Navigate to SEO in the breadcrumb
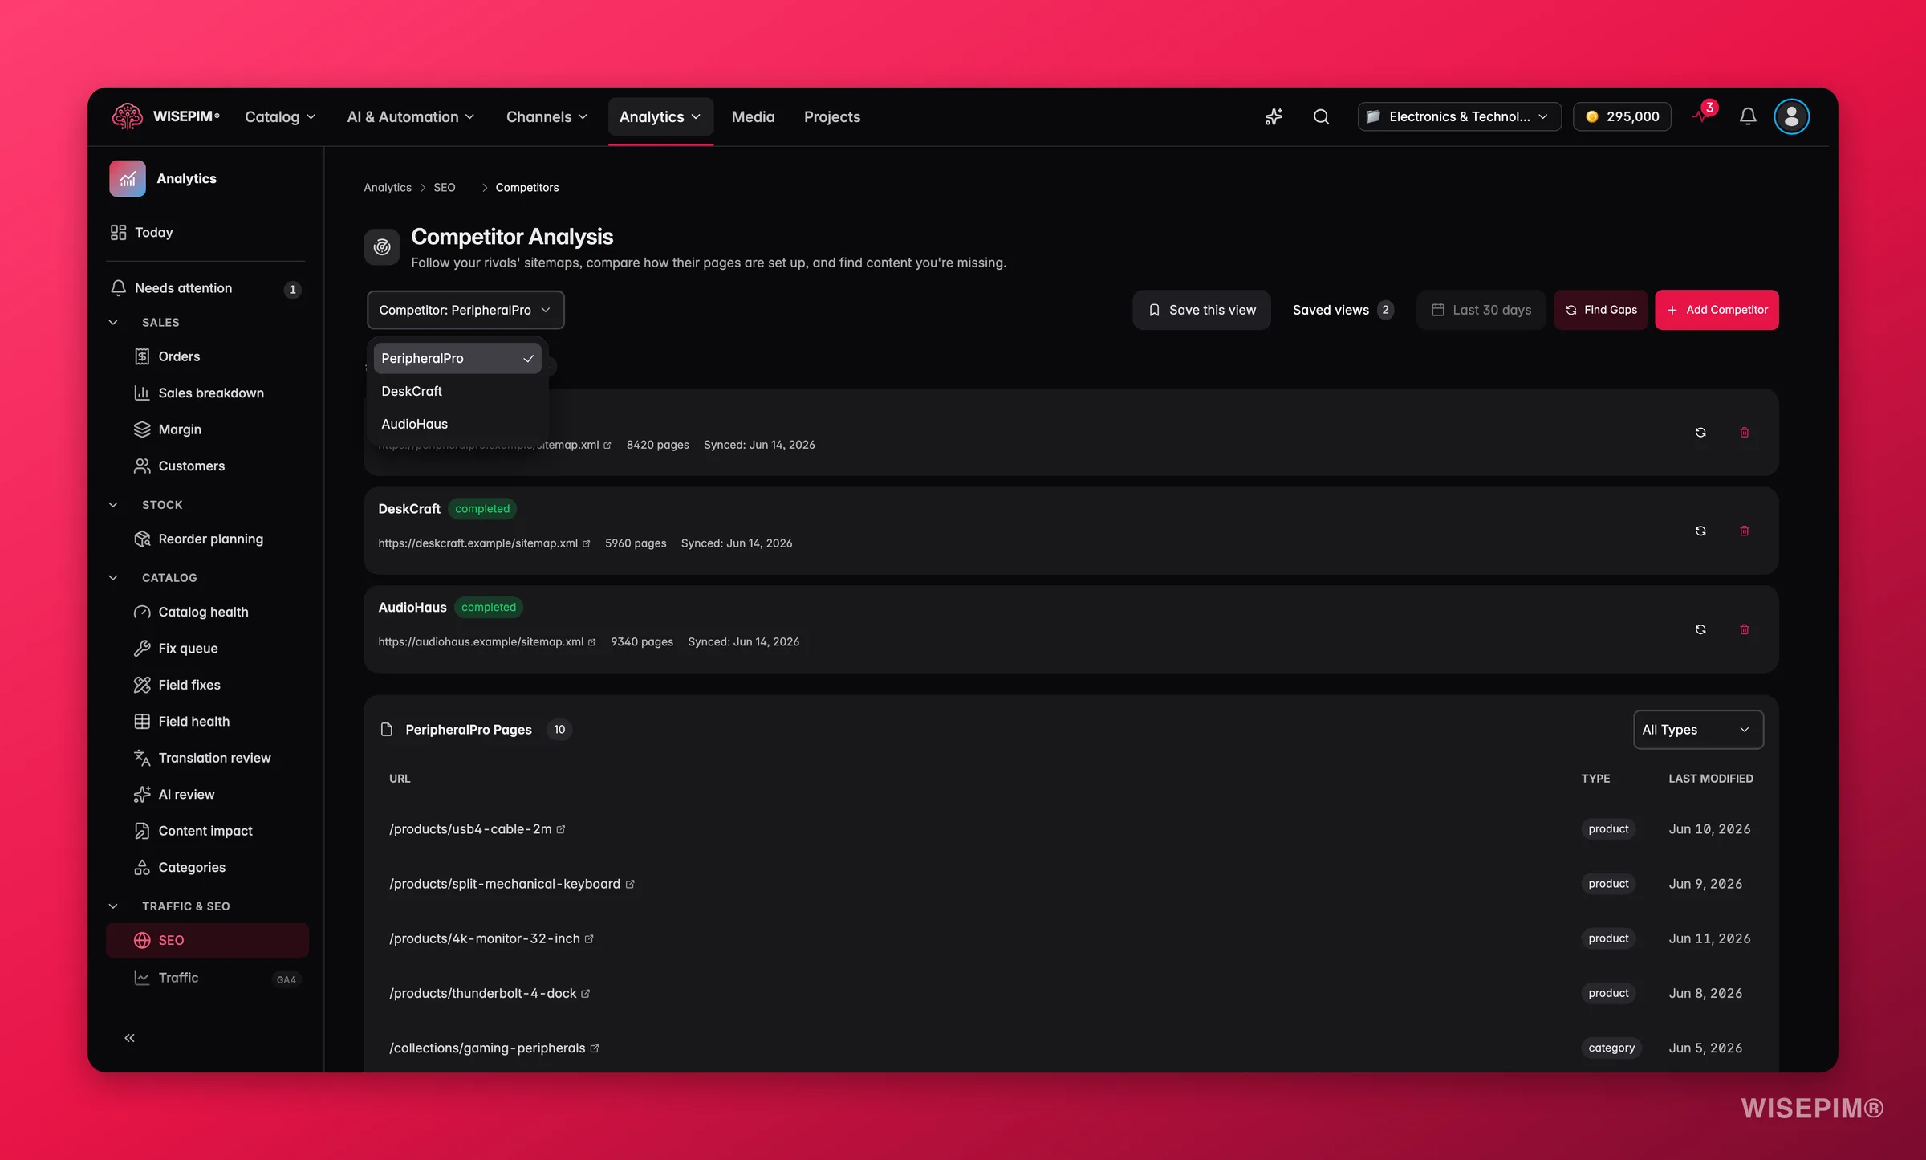1926x1160 pixels. [x=444, y=188]
